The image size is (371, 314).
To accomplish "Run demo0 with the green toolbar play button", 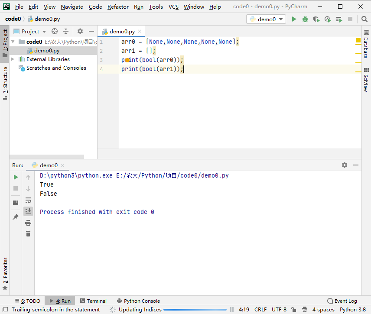I will (x=294, y=19).
